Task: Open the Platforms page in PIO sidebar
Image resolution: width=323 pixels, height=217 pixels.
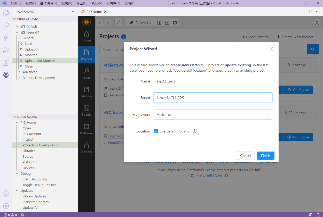Action: pyautogui.click(x=86, y=130)
